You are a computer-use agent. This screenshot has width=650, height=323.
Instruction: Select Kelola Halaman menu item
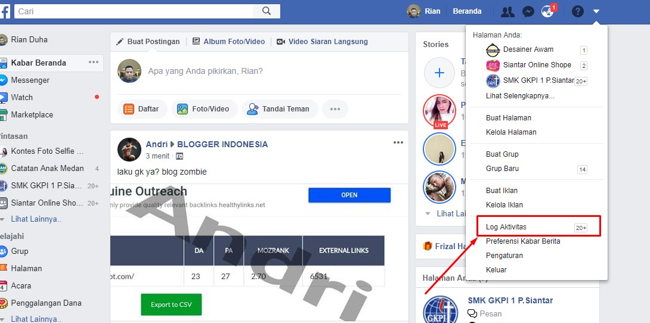pos(511,132)
